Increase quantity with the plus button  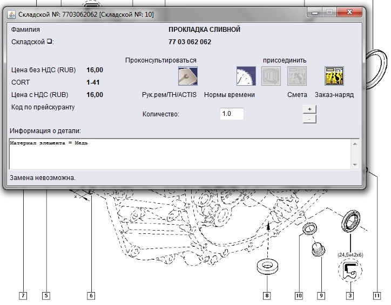pyautogui.click(x=309, y=109)
